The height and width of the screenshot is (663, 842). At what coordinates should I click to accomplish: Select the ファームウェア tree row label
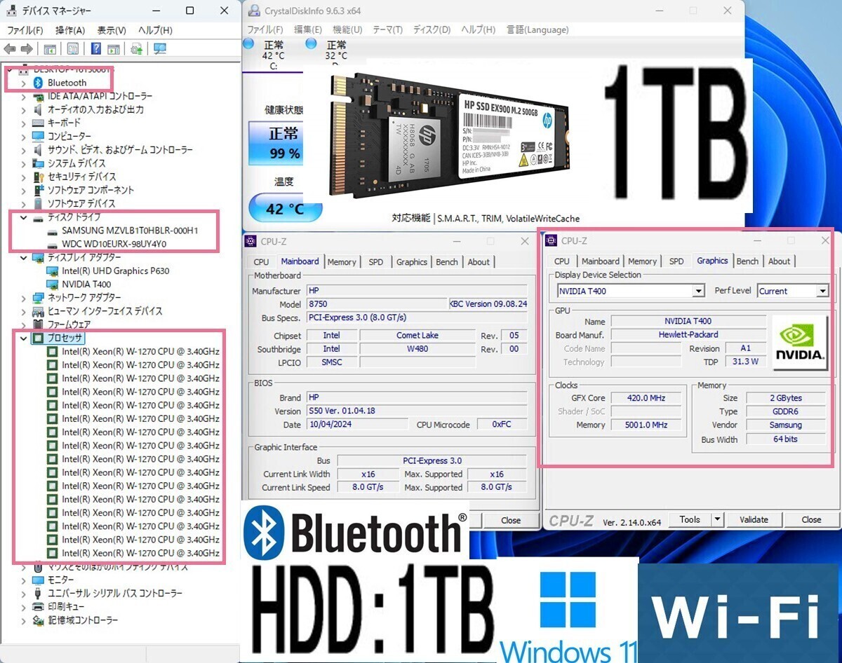coord(69,324)
